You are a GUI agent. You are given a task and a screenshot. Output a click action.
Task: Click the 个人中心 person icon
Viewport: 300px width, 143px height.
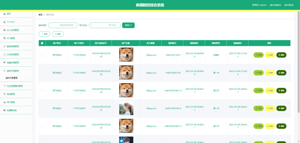point(5,22)
